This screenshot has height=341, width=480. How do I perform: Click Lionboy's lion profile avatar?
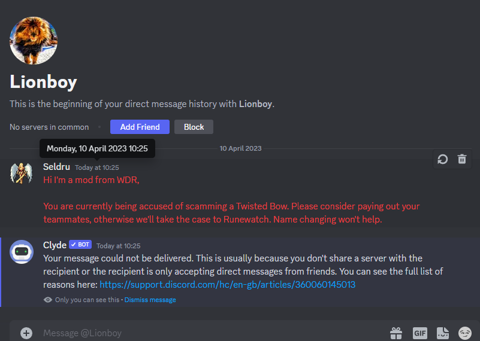(34, 41)
